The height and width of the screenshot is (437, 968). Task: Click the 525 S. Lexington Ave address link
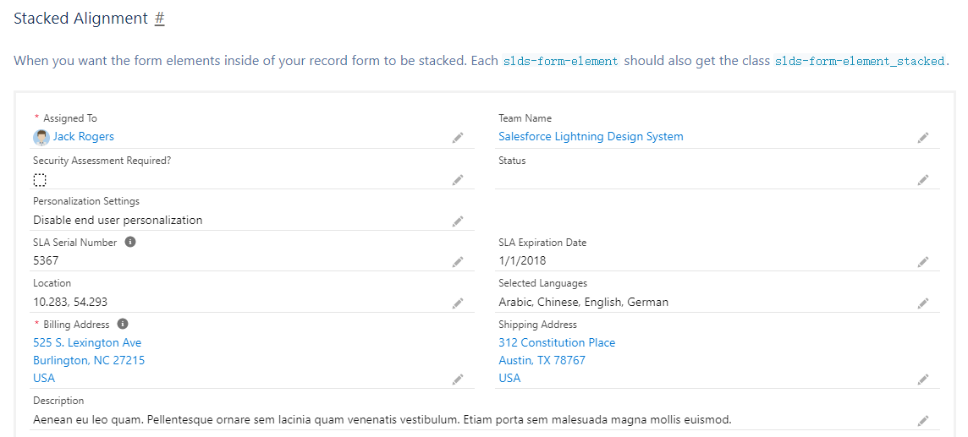87,342
